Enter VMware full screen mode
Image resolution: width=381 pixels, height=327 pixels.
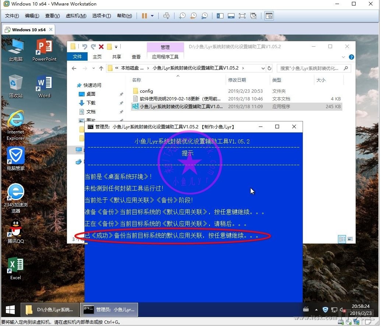tap(242, 16)
